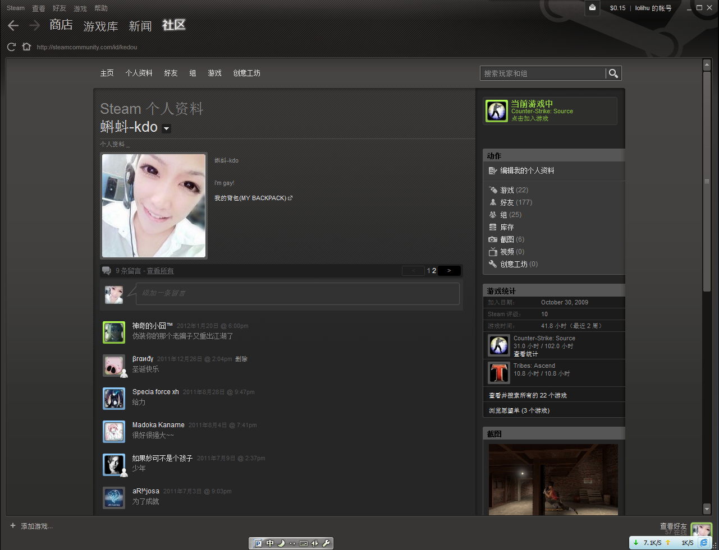Viewport: 719px width, 550px height.
Task: Open the 好友 menu in the top menu bar
Action: click(x=59, y=8)
